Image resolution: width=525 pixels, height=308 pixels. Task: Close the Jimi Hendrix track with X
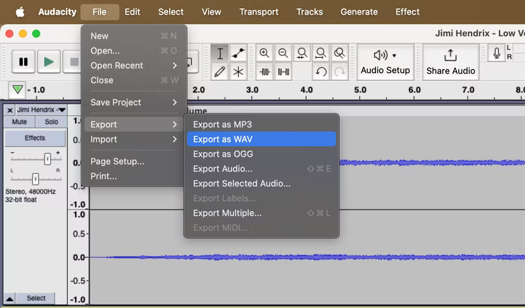tap(10, 110)
